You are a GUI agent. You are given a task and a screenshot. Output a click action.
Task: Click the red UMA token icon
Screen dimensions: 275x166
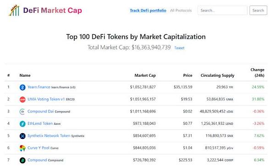click(x=22, y=99)
